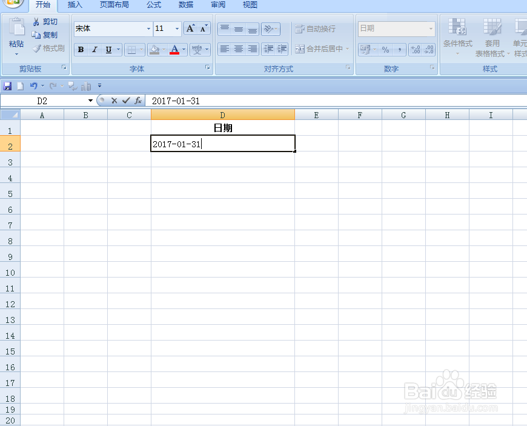
Task: Open the 合并后居中 dropdown arrow
Action: coord(348,49)
